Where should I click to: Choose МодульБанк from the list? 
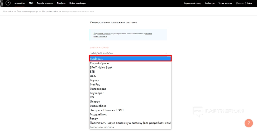(x=130, y=114)
